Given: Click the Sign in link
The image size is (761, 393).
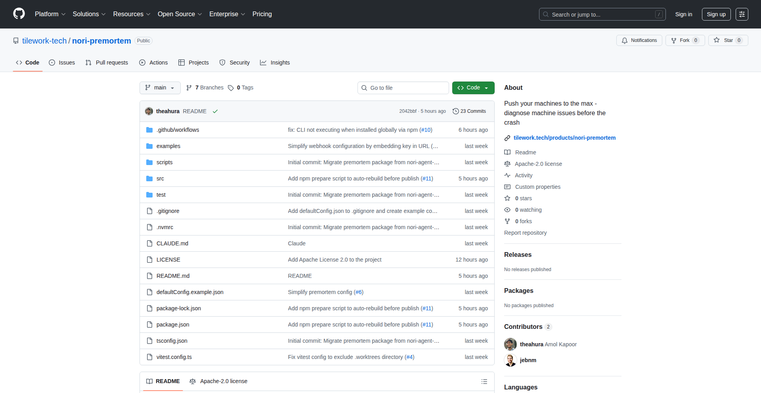Looking at the screenshot, I should (x=684, y=14).
